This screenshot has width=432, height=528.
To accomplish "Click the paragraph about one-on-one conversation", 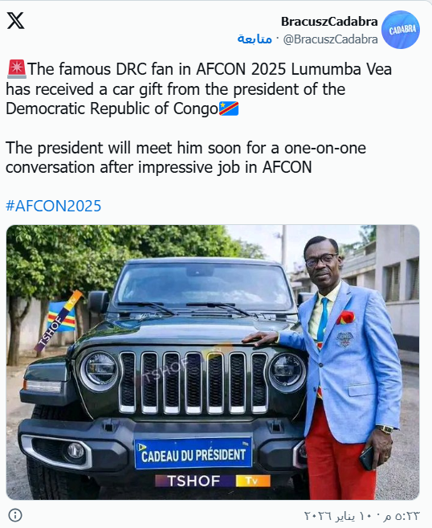I will 185,158.
